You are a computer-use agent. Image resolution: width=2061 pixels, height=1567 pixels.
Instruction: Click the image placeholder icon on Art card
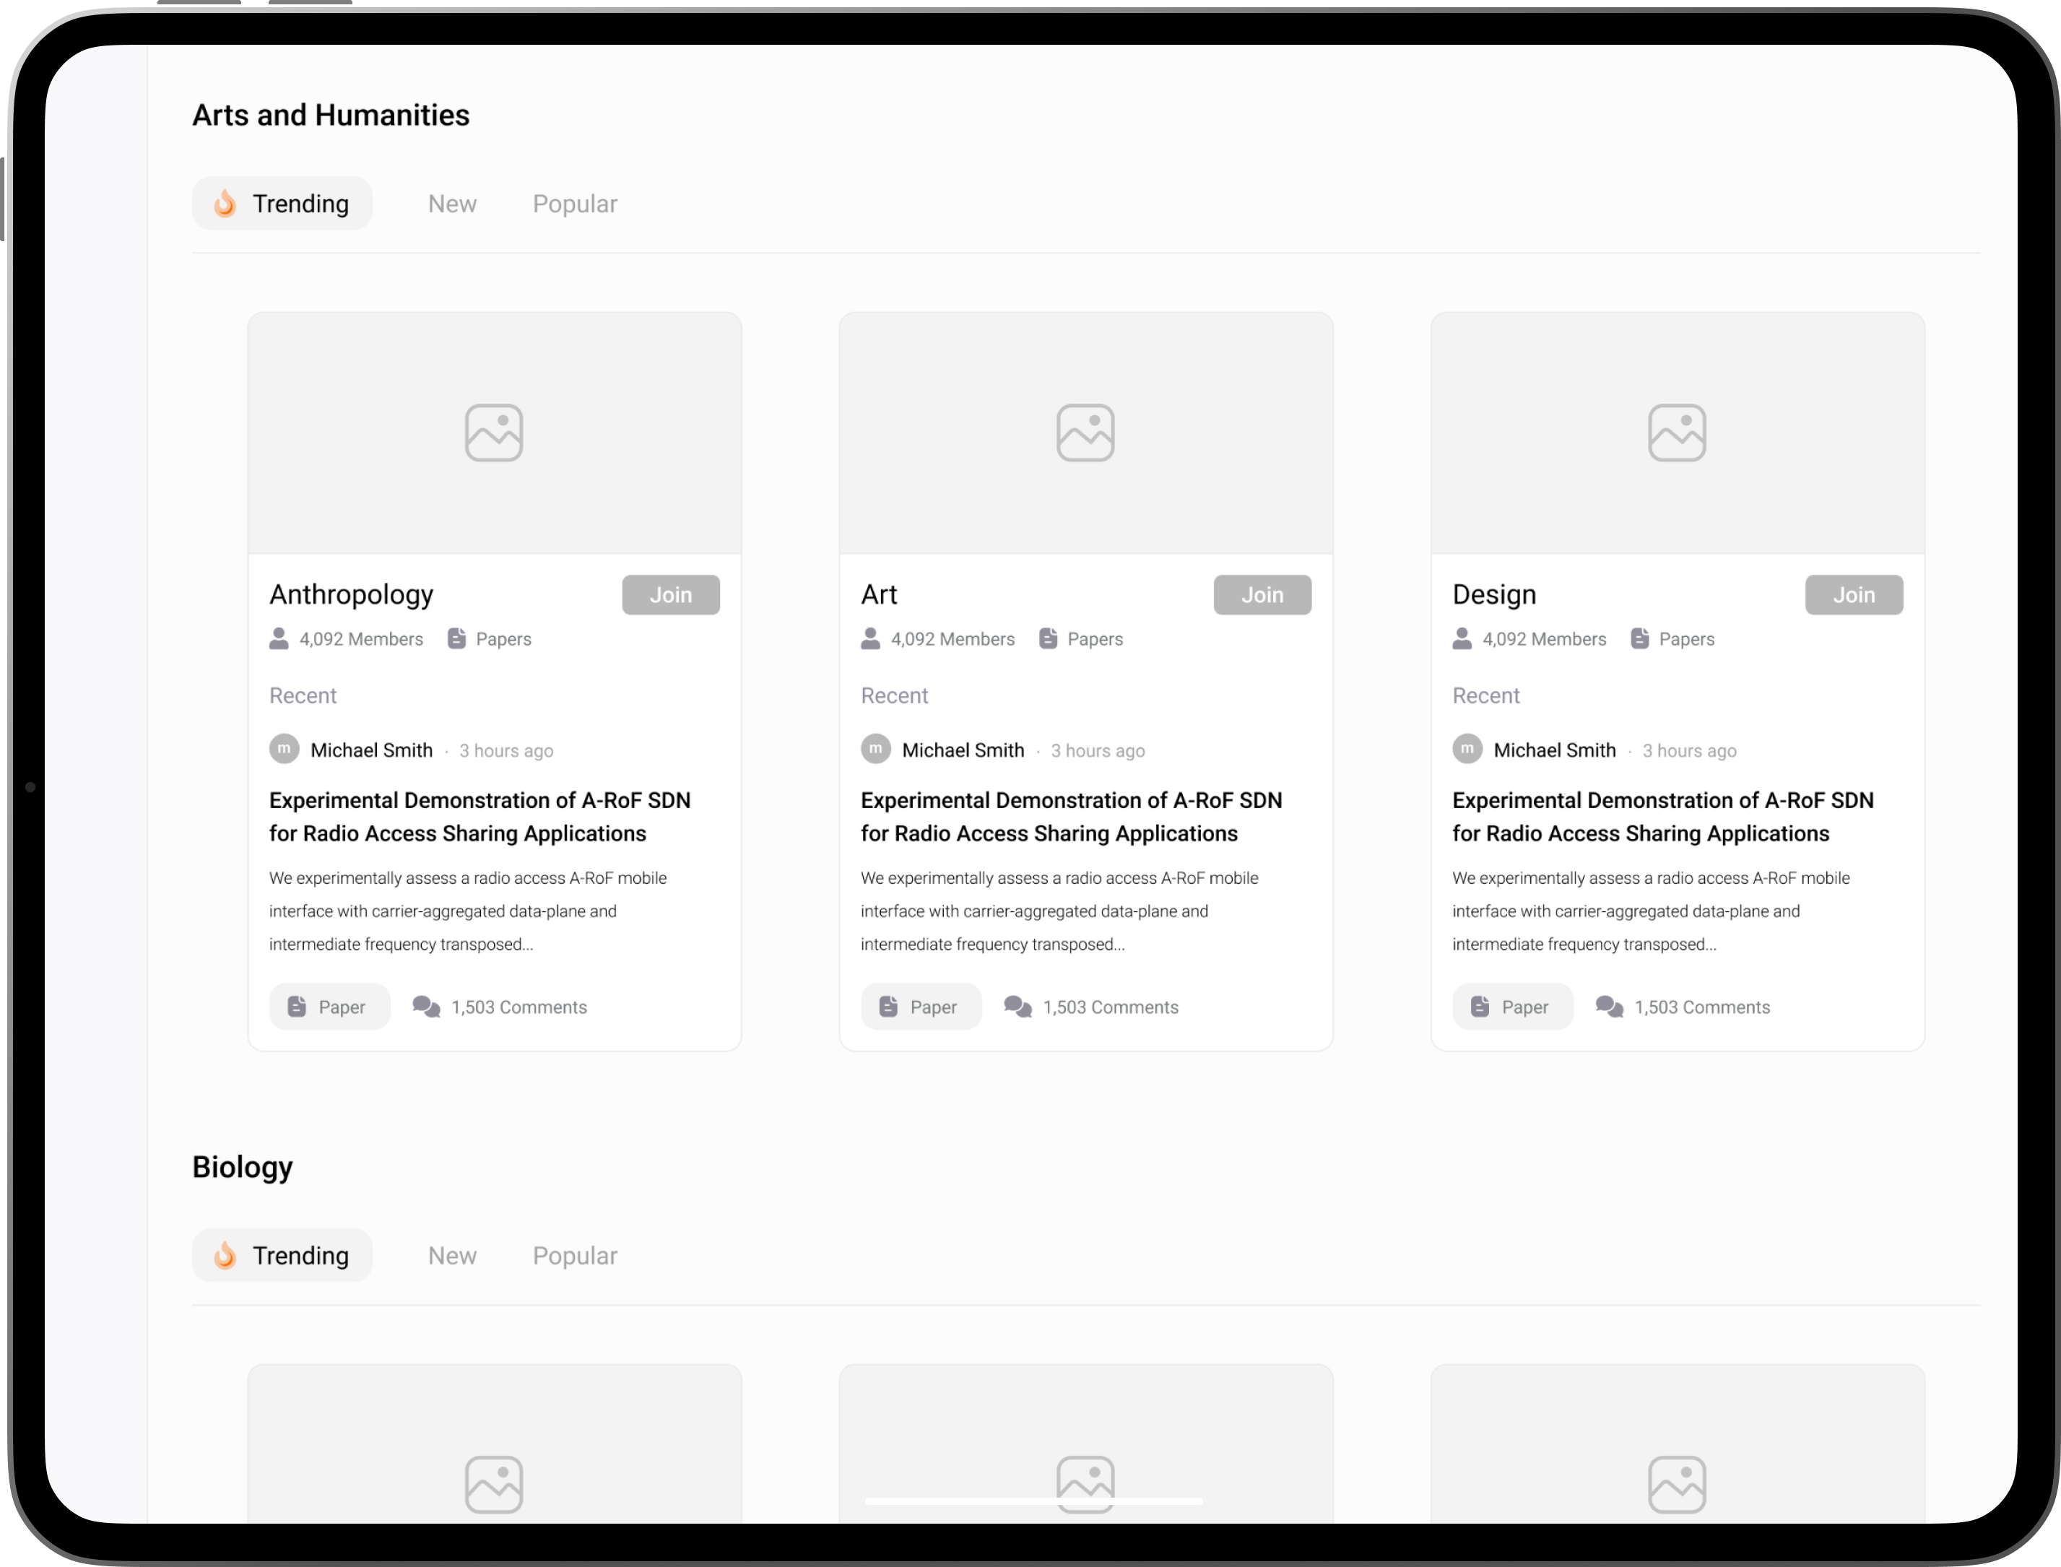[1085, 433]
